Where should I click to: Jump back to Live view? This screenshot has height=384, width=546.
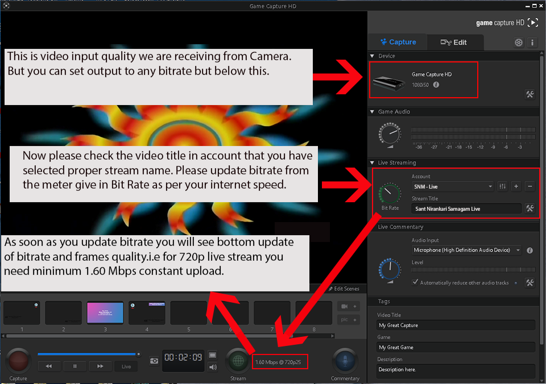[x=126, y=366]
